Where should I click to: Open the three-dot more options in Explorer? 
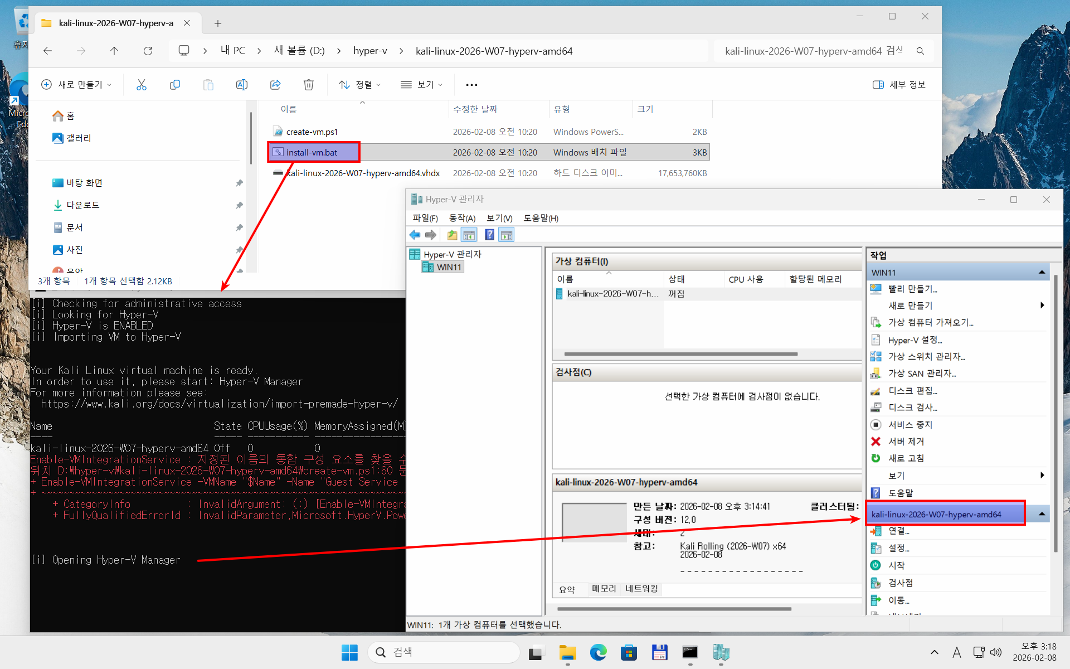coord(471,85)
